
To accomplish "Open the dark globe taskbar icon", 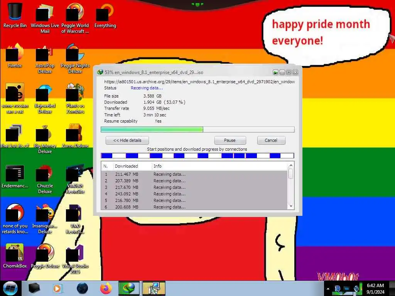I will pos(83,288).
